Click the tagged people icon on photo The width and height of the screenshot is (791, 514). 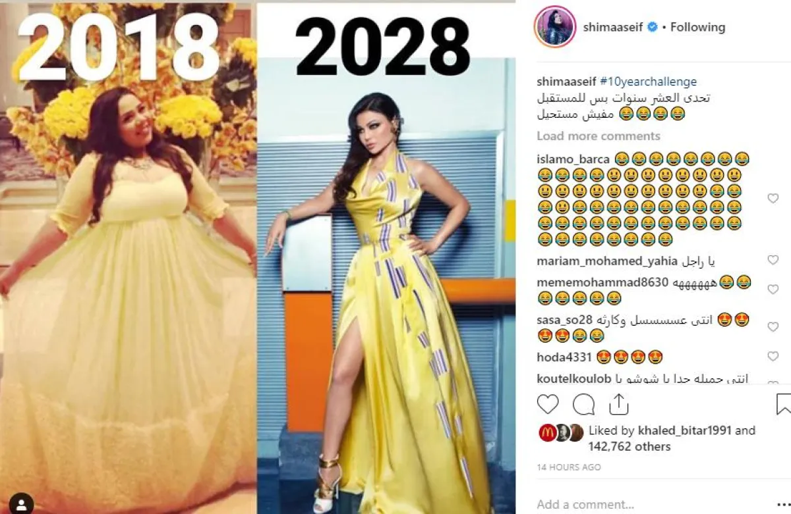(22, 504)
